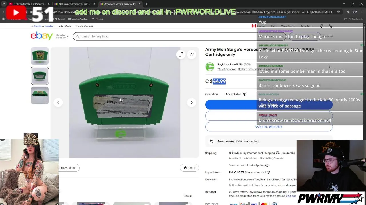Screen dimensions: 366x205
Task: Expand the Watchlist dropdown
Action: click(287, 26)
